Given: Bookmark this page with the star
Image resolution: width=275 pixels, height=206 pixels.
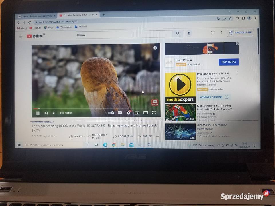Looking at the screenshot, I should tap(230, 18).
